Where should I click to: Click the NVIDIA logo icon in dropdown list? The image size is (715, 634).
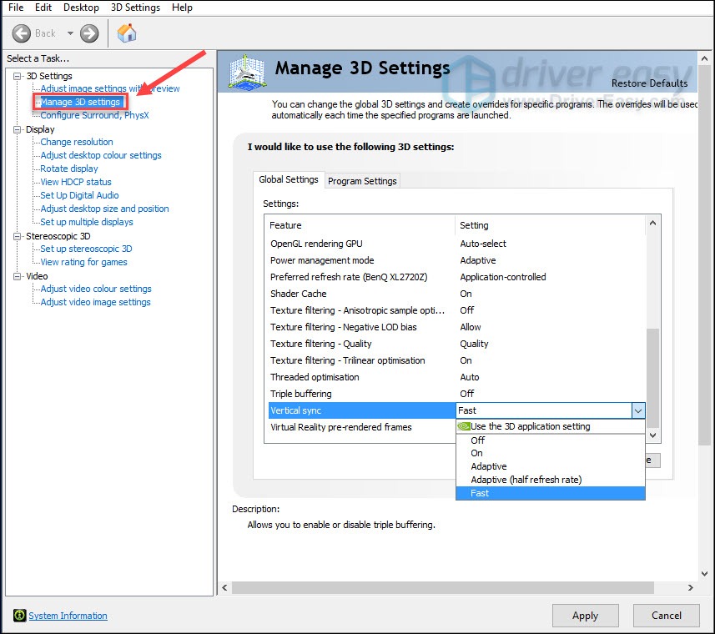pos(464,426)
